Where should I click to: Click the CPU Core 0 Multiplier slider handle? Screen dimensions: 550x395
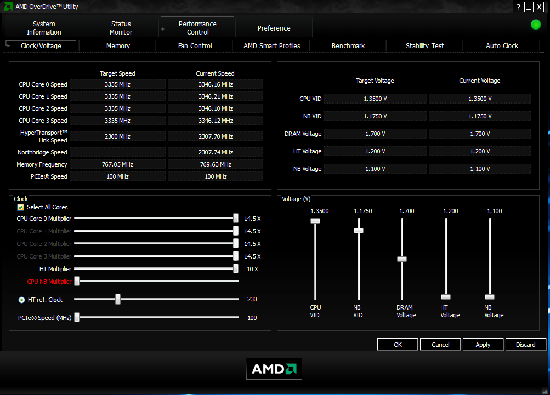[236, 218]
